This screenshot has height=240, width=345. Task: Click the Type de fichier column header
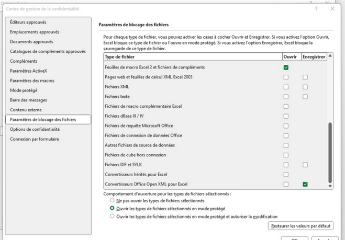[x=193, y=56]
